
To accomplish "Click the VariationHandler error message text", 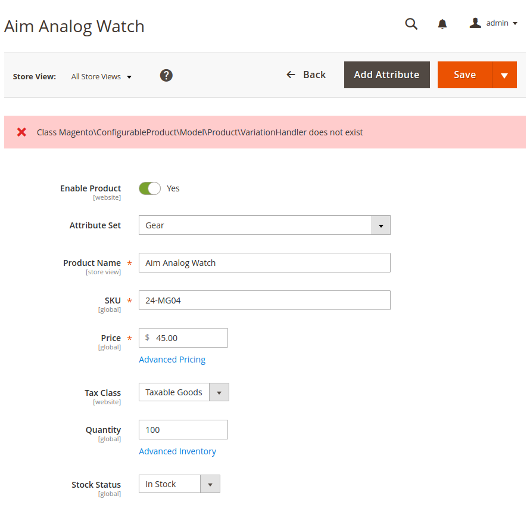I will click(x=199, y=132).
